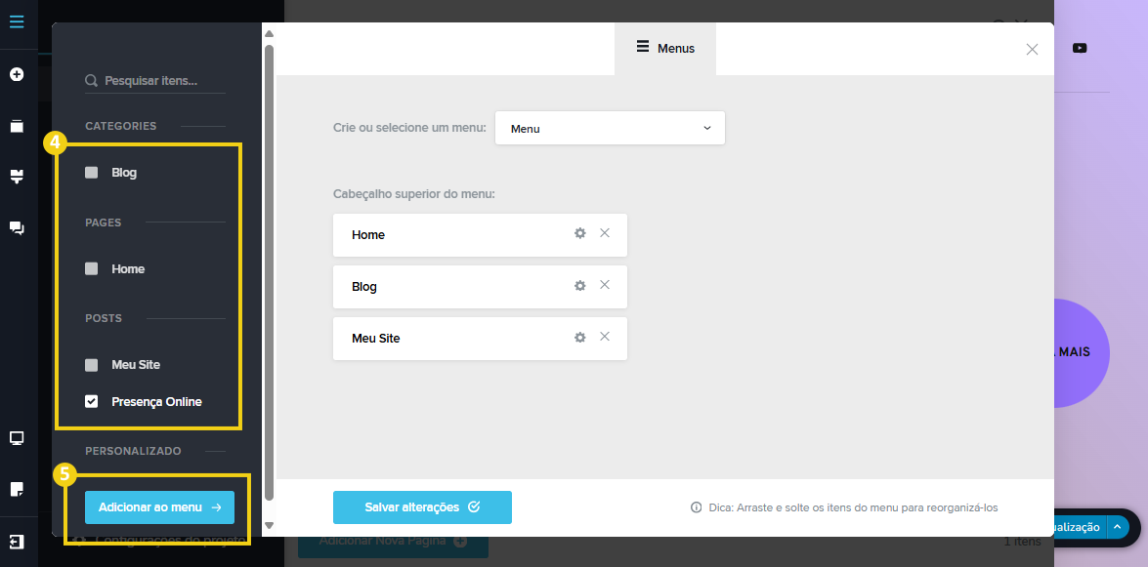Click the add element plus icon
1148x567 pixels.
(17, 74)
